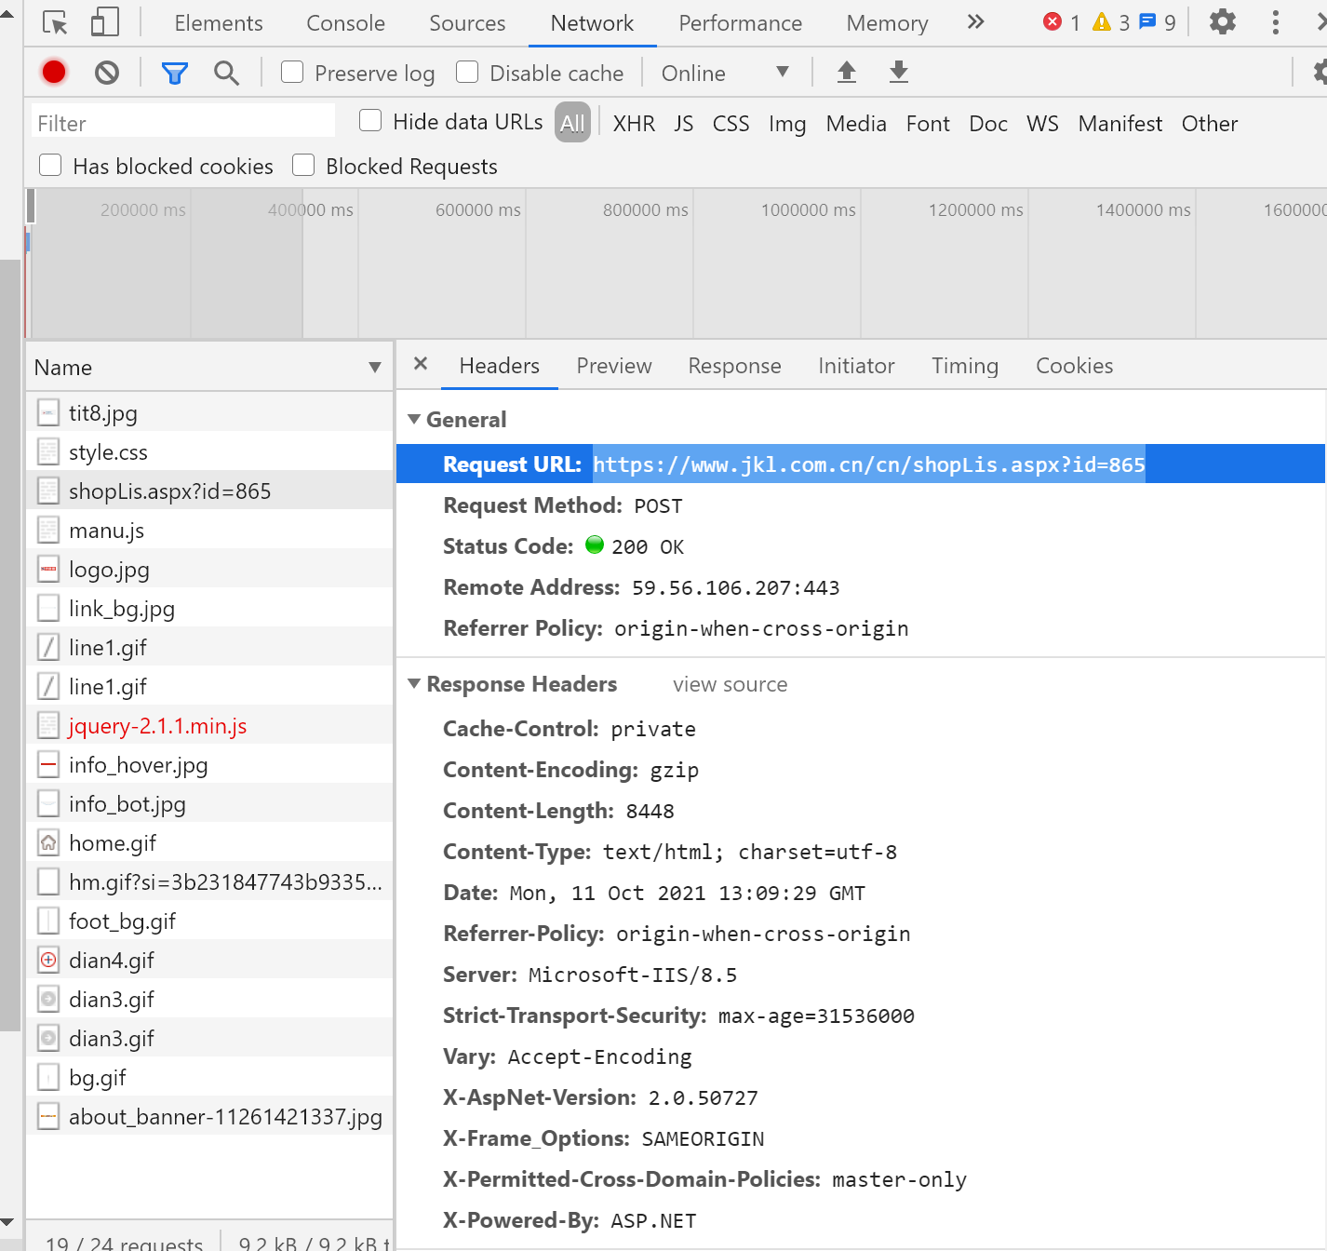Filter requests by Font
The image size is (1327, 1251).
(928, 123)
